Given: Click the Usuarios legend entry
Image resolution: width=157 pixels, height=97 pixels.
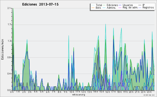Looking at the screenshot, I should point(126,5).
